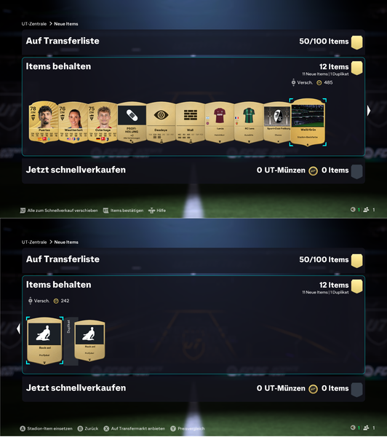Select the Sport-Club Freiburg chant card
Screen dimensions: 387x437
click(x=277, y=122)
